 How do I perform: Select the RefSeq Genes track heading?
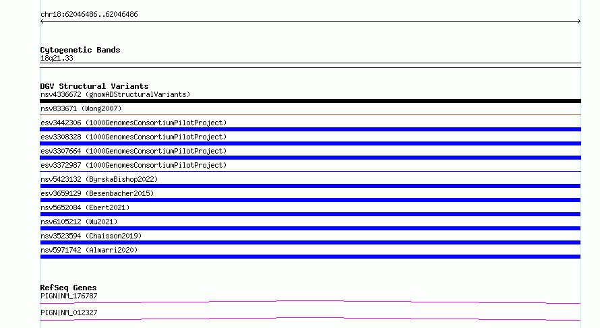pos(68,288)
